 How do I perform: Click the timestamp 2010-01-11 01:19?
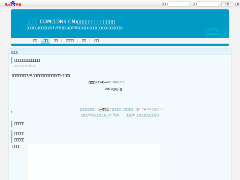click(x=24, y=66)
